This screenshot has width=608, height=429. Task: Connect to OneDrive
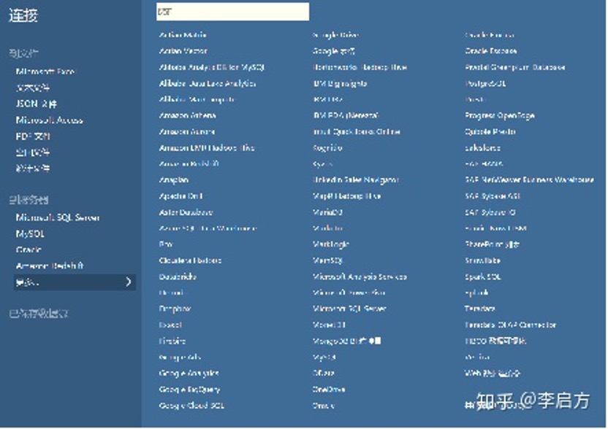[329, 390]
